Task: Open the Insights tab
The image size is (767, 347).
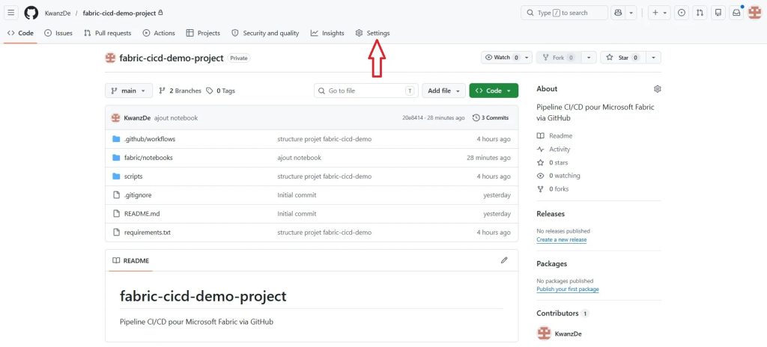Action: 327,33
